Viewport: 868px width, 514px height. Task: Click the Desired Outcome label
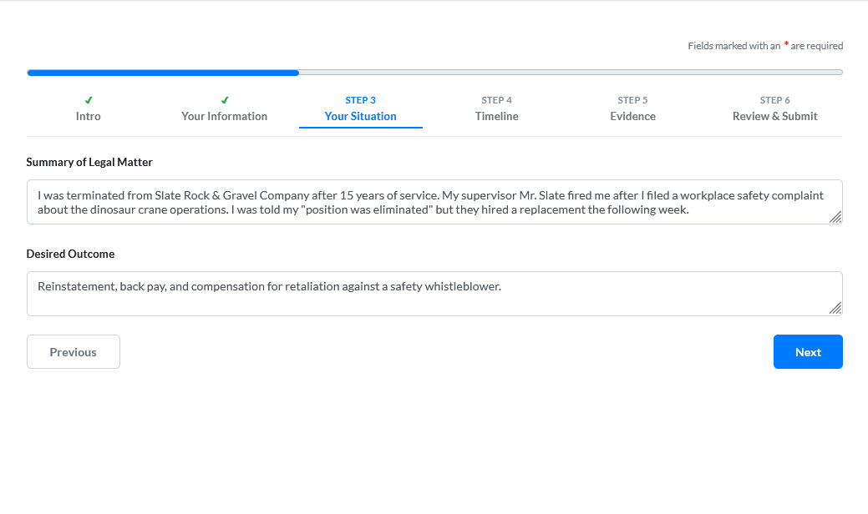[72, 254]
